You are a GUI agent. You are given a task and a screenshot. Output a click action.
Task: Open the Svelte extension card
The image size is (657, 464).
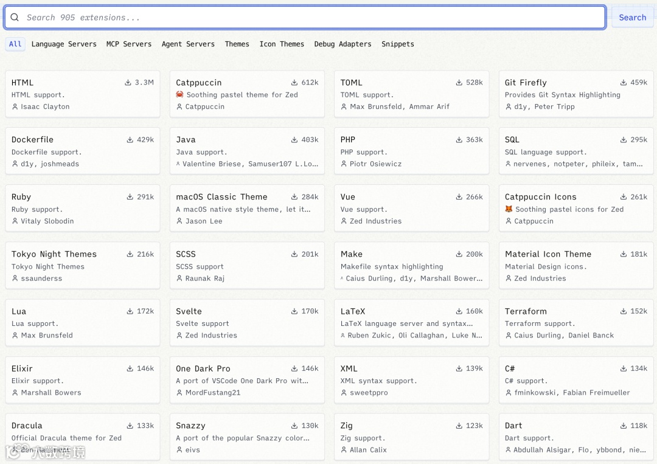point(247,322)
